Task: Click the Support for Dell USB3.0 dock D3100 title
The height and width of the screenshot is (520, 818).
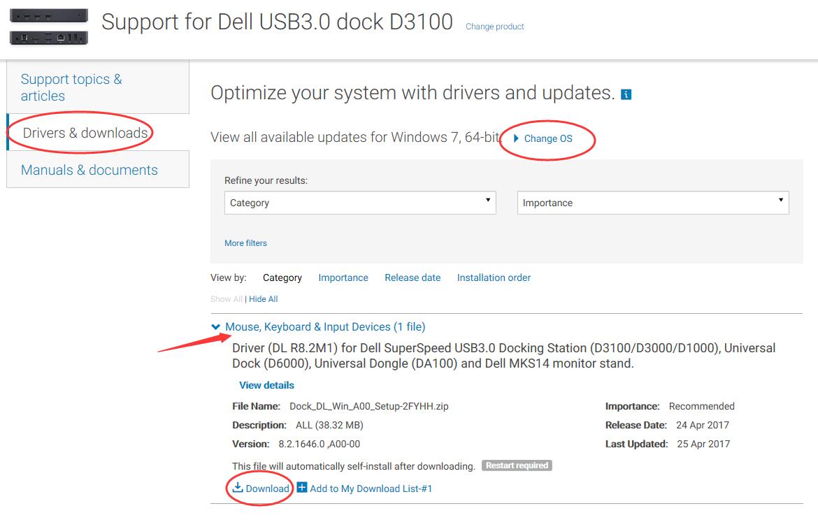Action: pyautogui.click(x=277, y=22)
